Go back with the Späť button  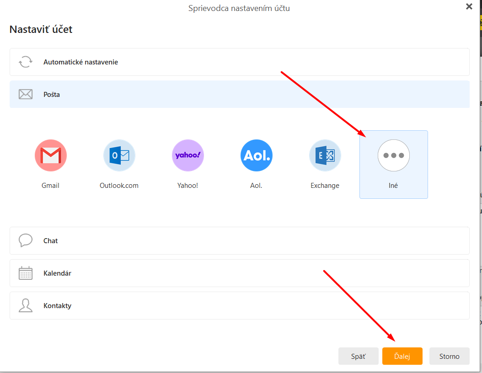click(359, 356)
